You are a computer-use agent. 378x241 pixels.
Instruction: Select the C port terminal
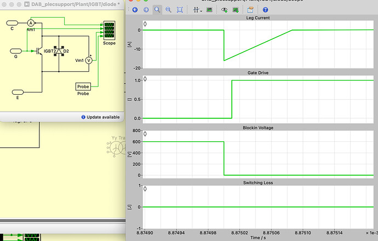pyautogui.click(x=12, y=23)
